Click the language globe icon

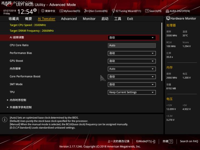[43, 11]
